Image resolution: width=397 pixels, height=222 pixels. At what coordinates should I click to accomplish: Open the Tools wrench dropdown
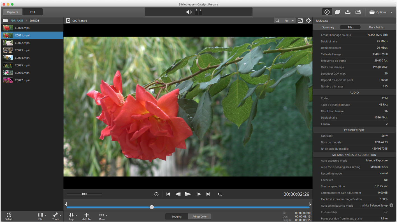(x=57, y=216)
